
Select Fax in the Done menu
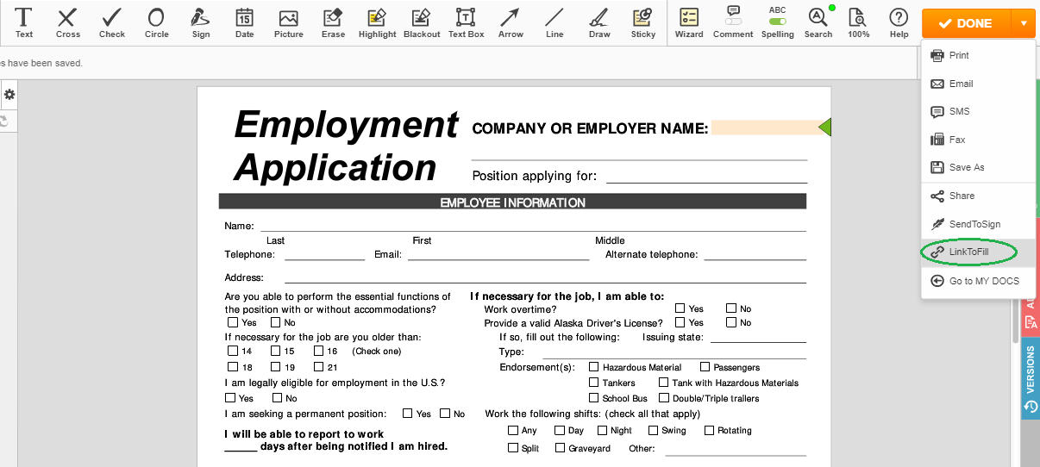pos(978,140)
